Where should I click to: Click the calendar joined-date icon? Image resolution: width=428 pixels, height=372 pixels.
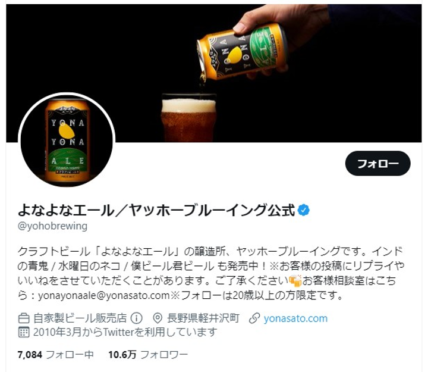pyautogui.click(x=24, y=332)
